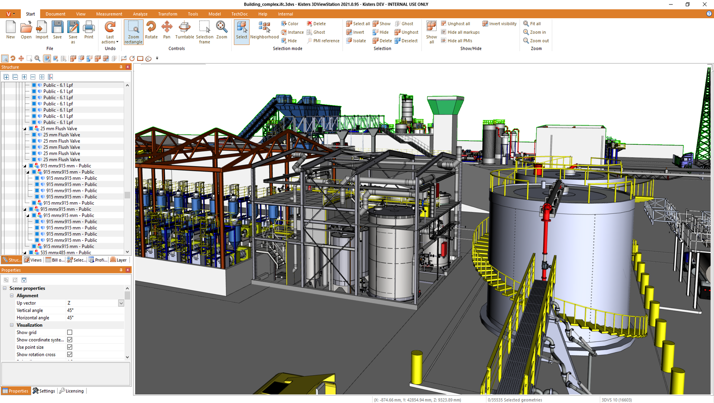Viewport: 714px width, 403px height.
Task: Open the Measurement ribbon tab
Action: click(x=109, y=14)
